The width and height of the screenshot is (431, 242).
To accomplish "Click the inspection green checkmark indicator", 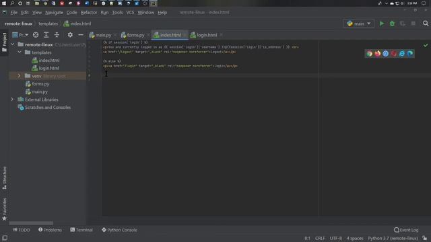I will click(426, 45).
